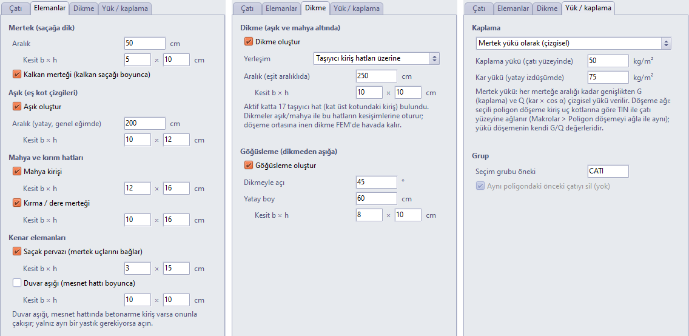This screenshot has height=336, width=689.
Task: Switch to Dikme tab in the Elemanlar panel
Action: coord(84,8)
